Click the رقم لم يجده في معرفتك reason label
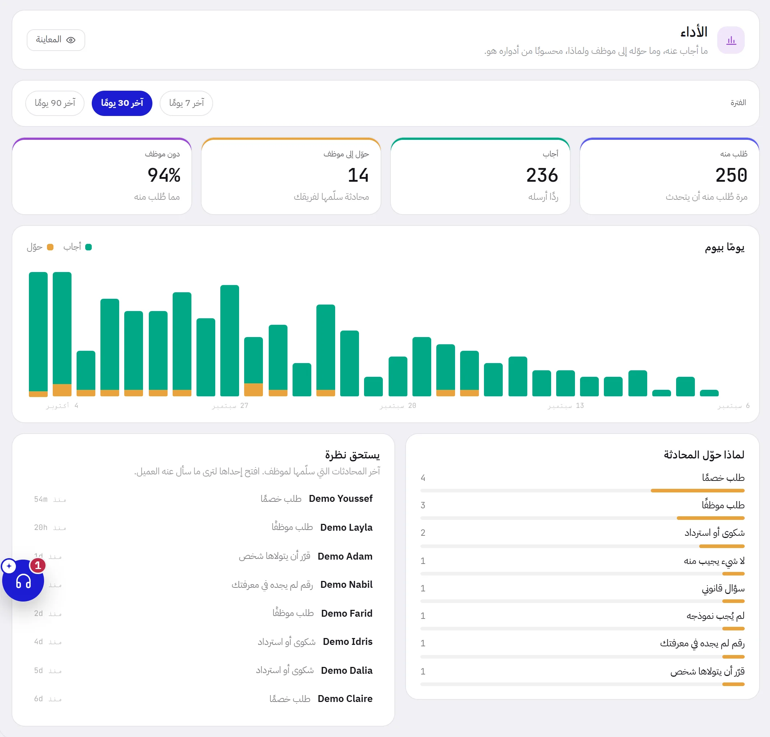 [702, 643]
